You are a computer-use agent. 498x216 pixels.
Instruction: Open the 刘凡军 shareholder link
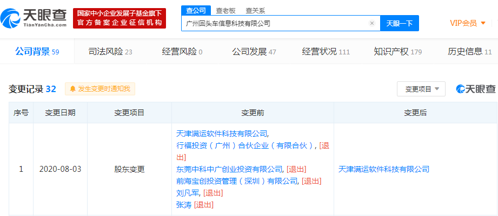188,193
